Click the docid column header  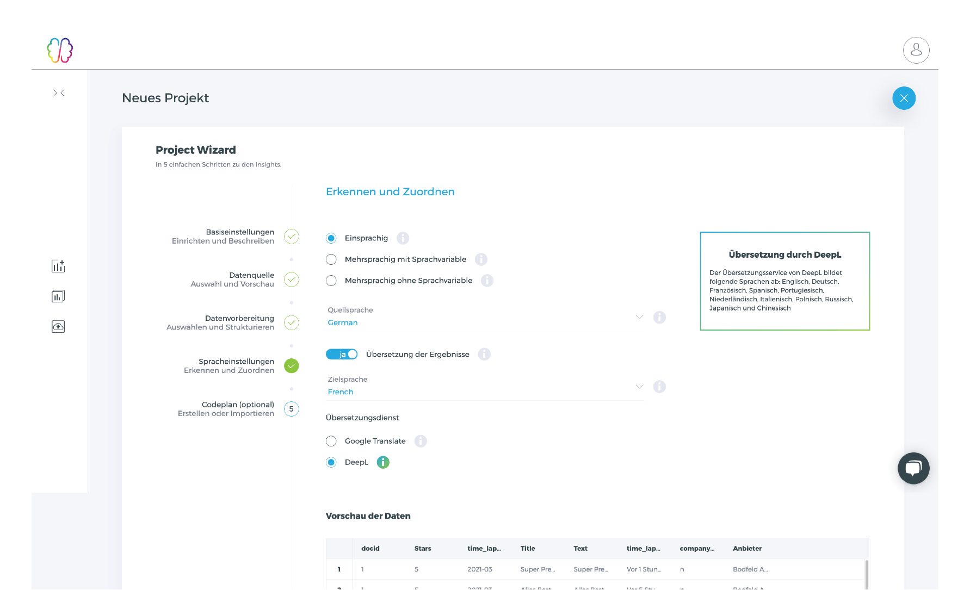pos(370,549)
